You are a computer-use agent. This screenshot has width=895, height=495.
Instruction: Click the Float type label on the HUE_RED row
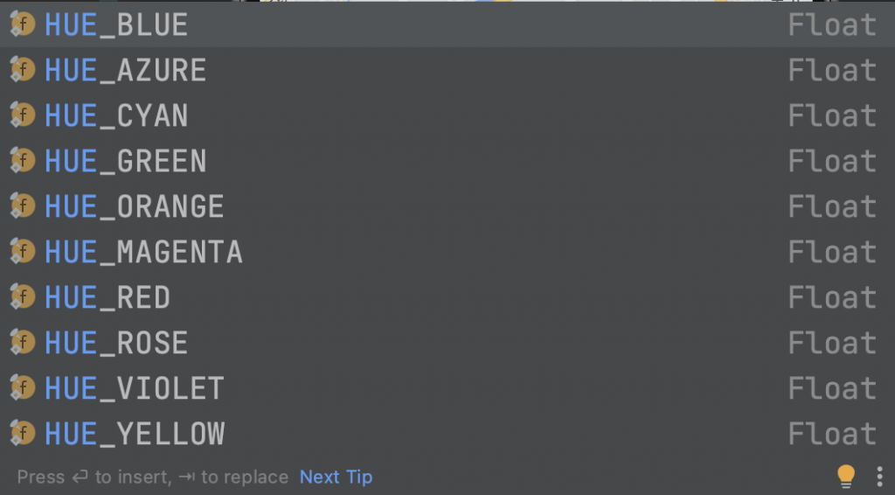(x=831, y=297)
